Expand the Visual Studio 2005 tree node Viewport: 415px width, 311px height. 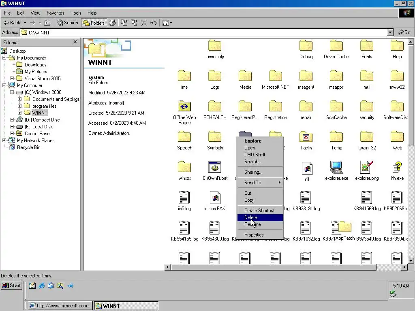(x=12, y=78)
